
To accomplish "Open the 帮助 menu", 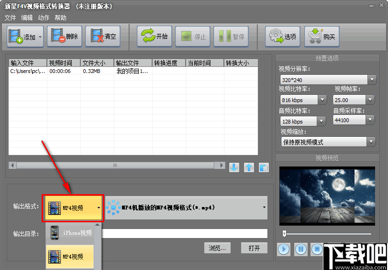I will point(61,18).
